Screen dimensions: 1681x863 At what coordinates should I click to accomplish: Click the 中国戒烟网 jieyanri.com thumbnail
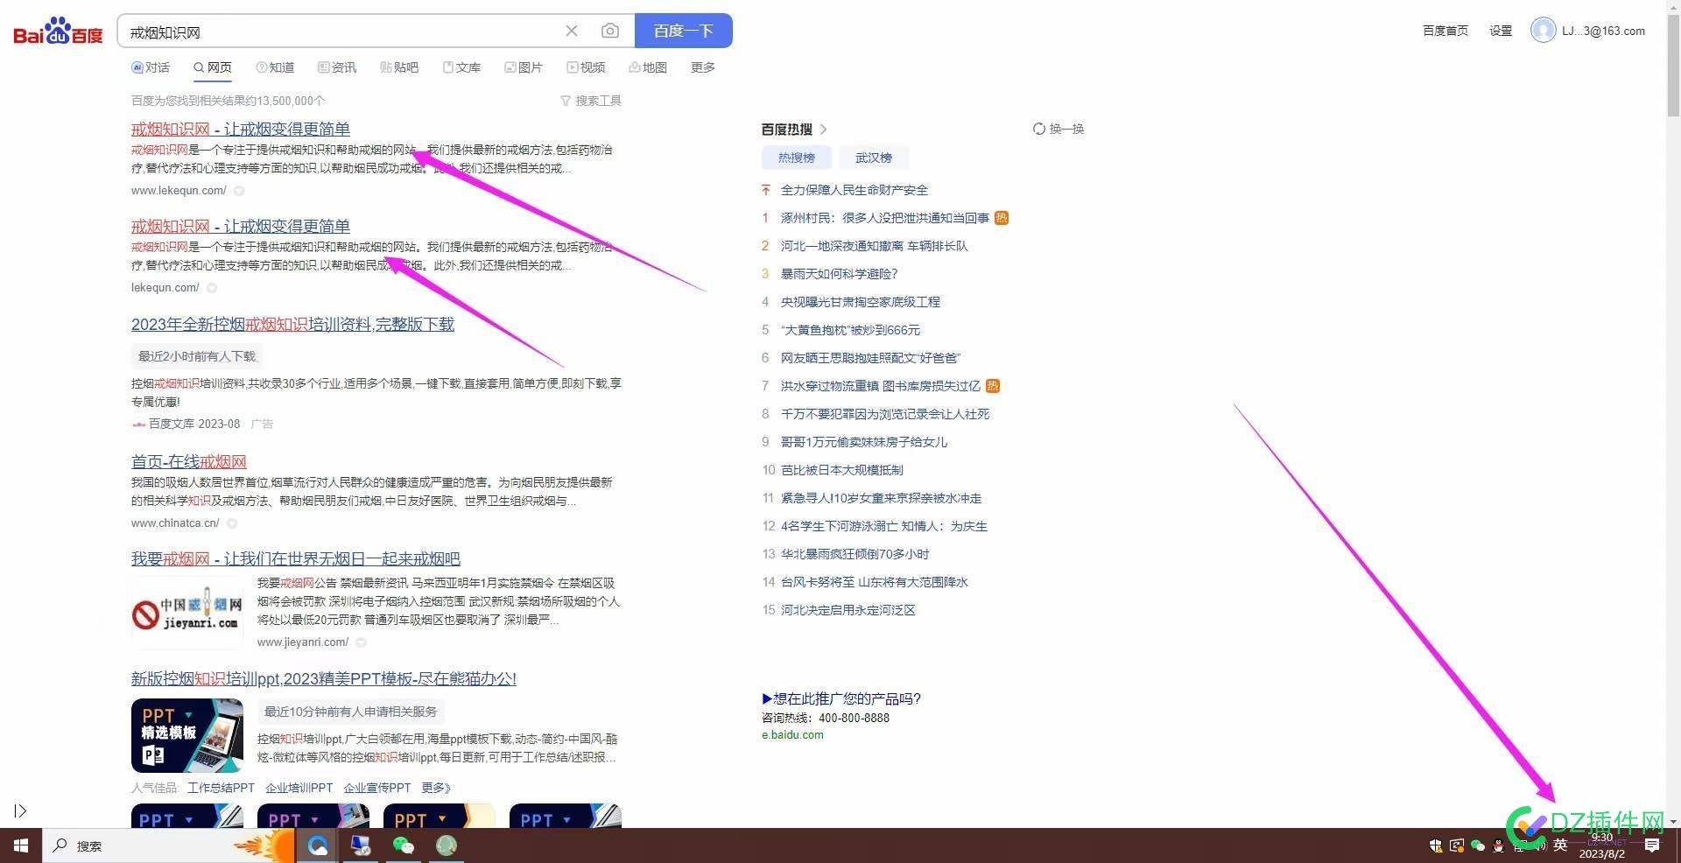click(187, 612)
